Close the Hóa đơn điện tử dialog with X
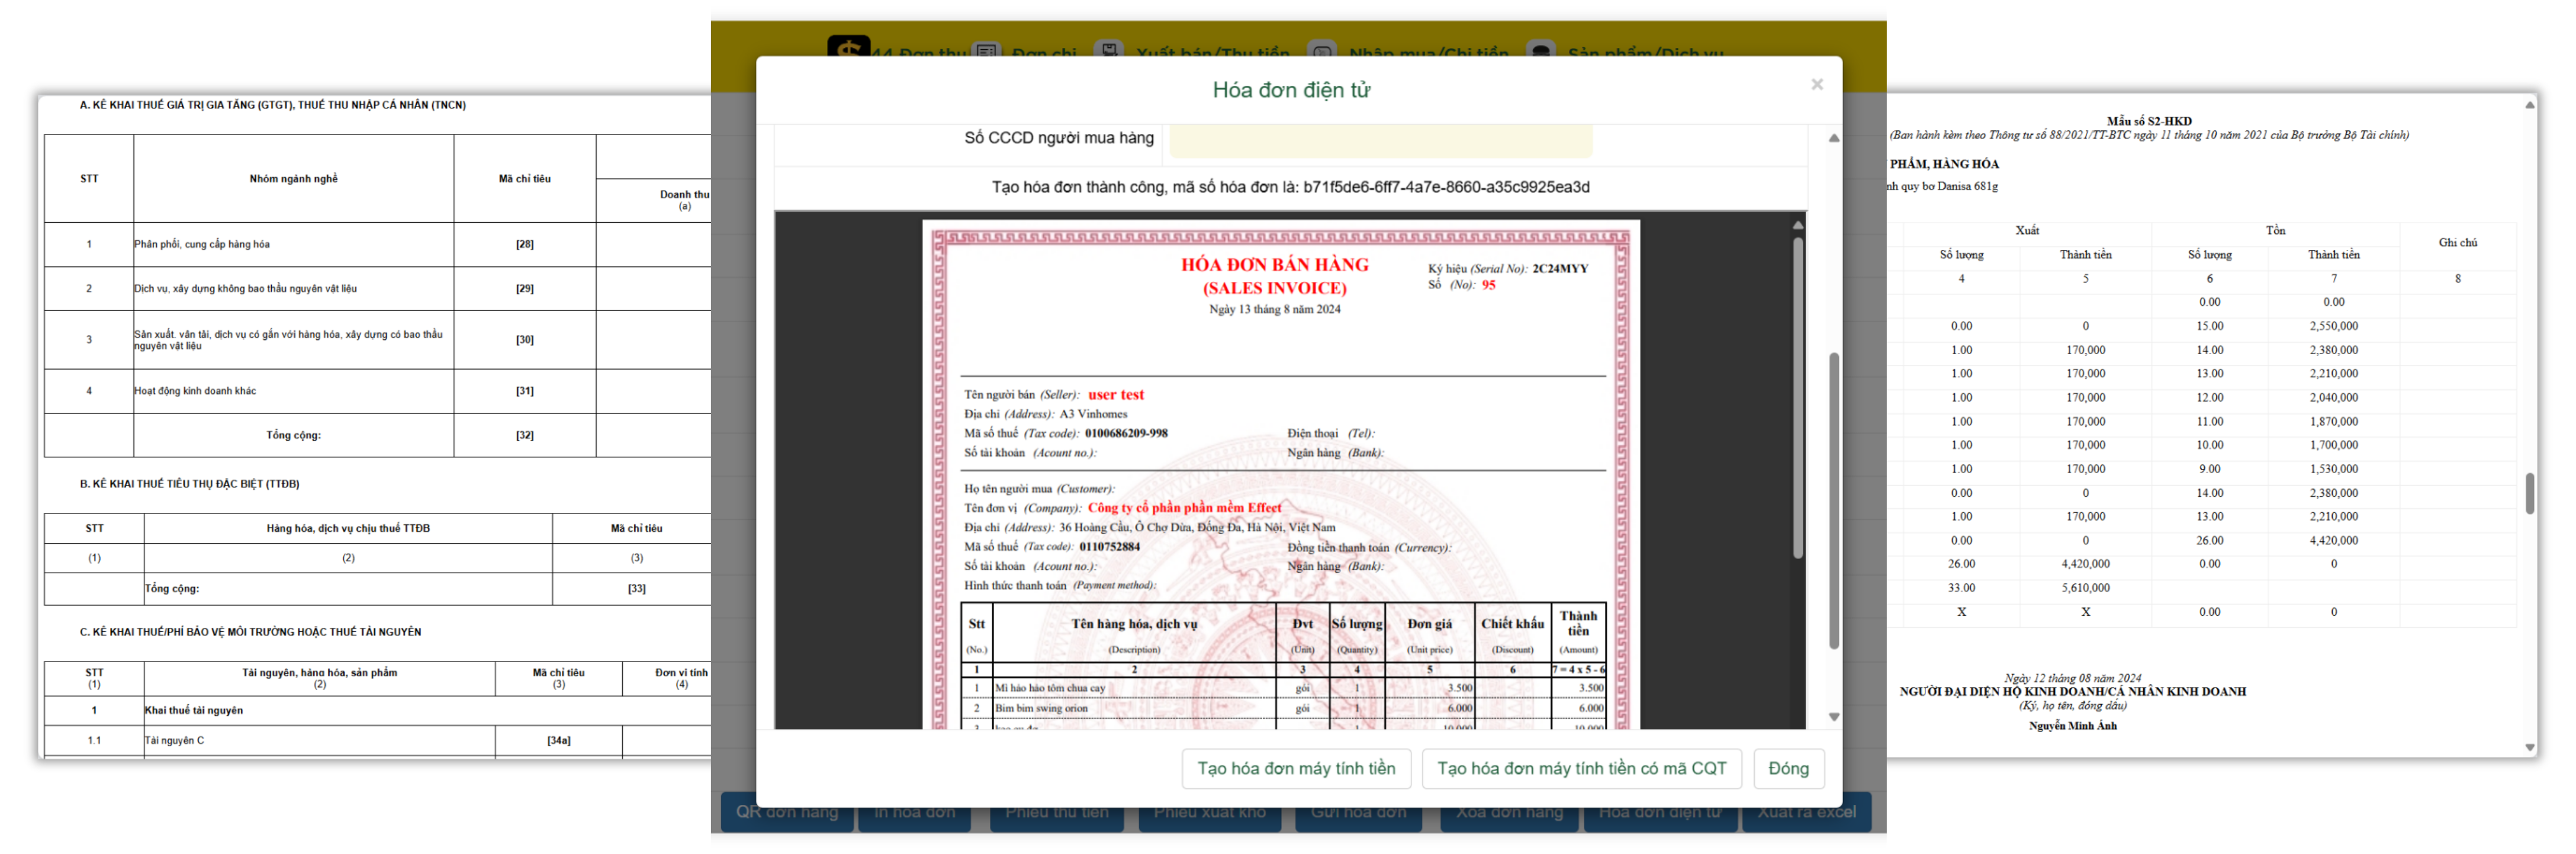 pos(1816,85)
